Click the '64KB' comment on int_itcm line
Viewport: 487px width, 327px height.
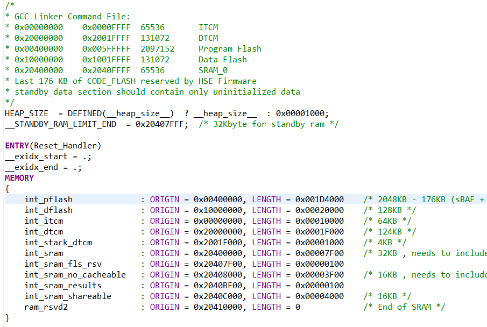(387, 221)
